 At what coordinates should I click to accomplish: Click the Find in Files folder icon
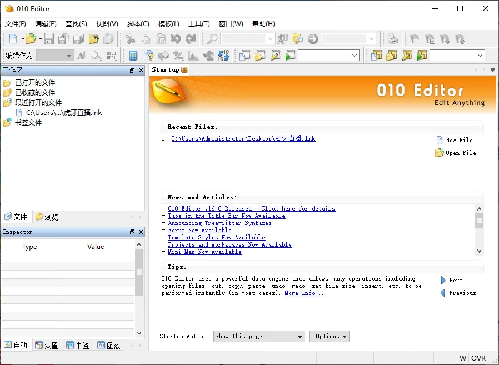click(298, 39)
